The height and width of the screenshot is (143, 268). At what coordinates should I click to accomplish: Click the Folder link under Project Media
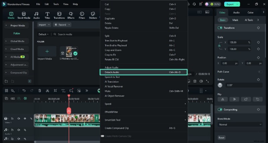click(x=17, y=33)
